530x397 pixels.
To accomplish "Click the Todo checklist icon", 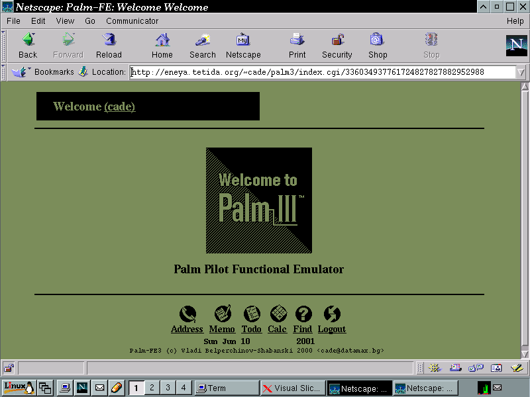I will coord(252,314).
